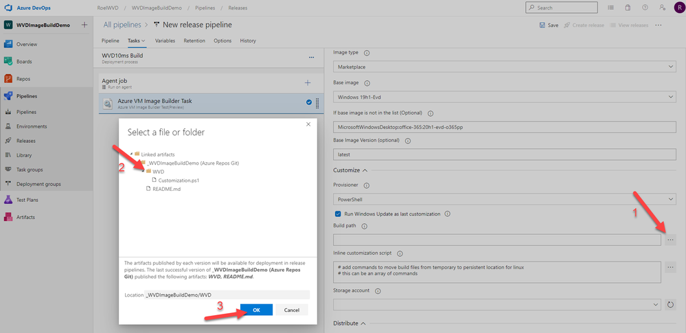Screen dimensions: 686x333
Task: Open the Image type Marketplace dropdown
Action: [505, 67]
